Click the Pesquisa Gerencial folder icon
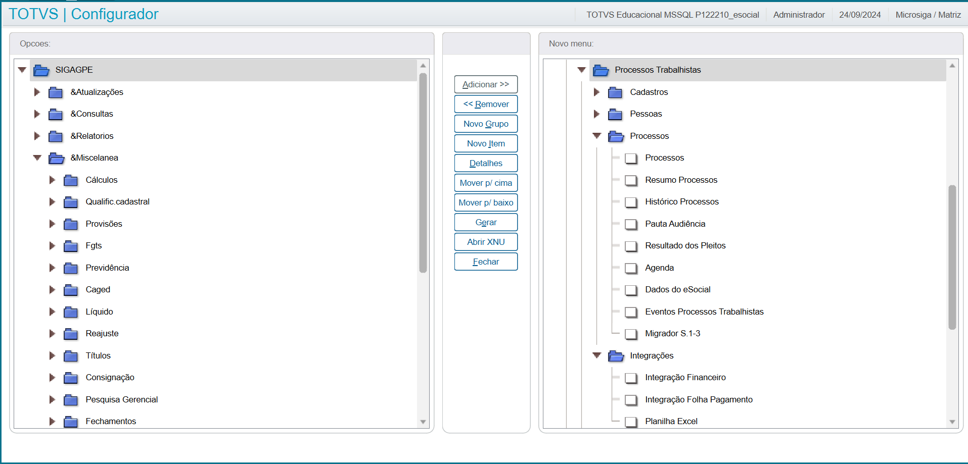Viewport: 968px width, 464px height. 71,400
